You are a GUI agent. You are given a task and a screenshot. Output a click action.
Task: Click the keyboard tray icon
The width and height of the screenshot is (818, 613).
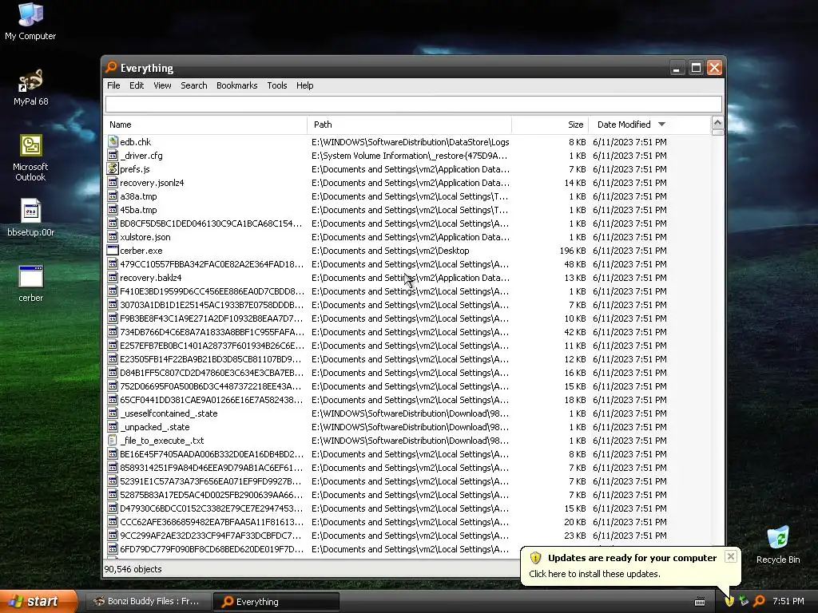click(700, 602)
